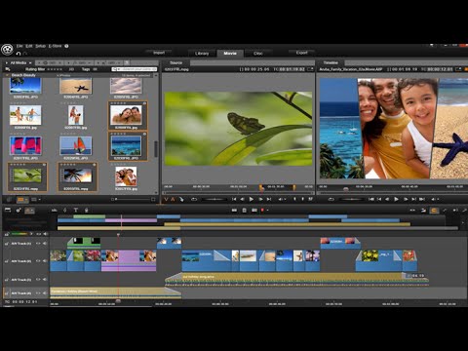Switch library to details view icon
Screen dimensions: 468x351
point(33,199)
